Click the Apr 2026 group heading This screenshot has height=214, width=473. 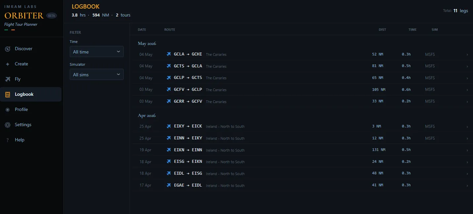point(147,116)
